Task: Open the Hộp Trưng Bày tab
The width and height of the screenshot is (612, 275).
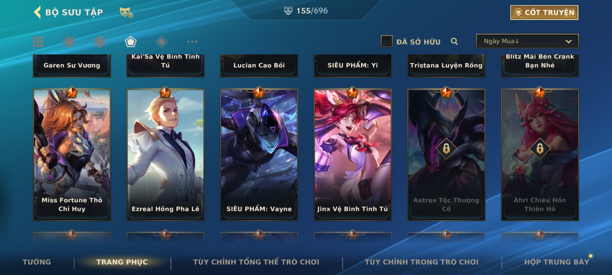Action: click(557, 262)
